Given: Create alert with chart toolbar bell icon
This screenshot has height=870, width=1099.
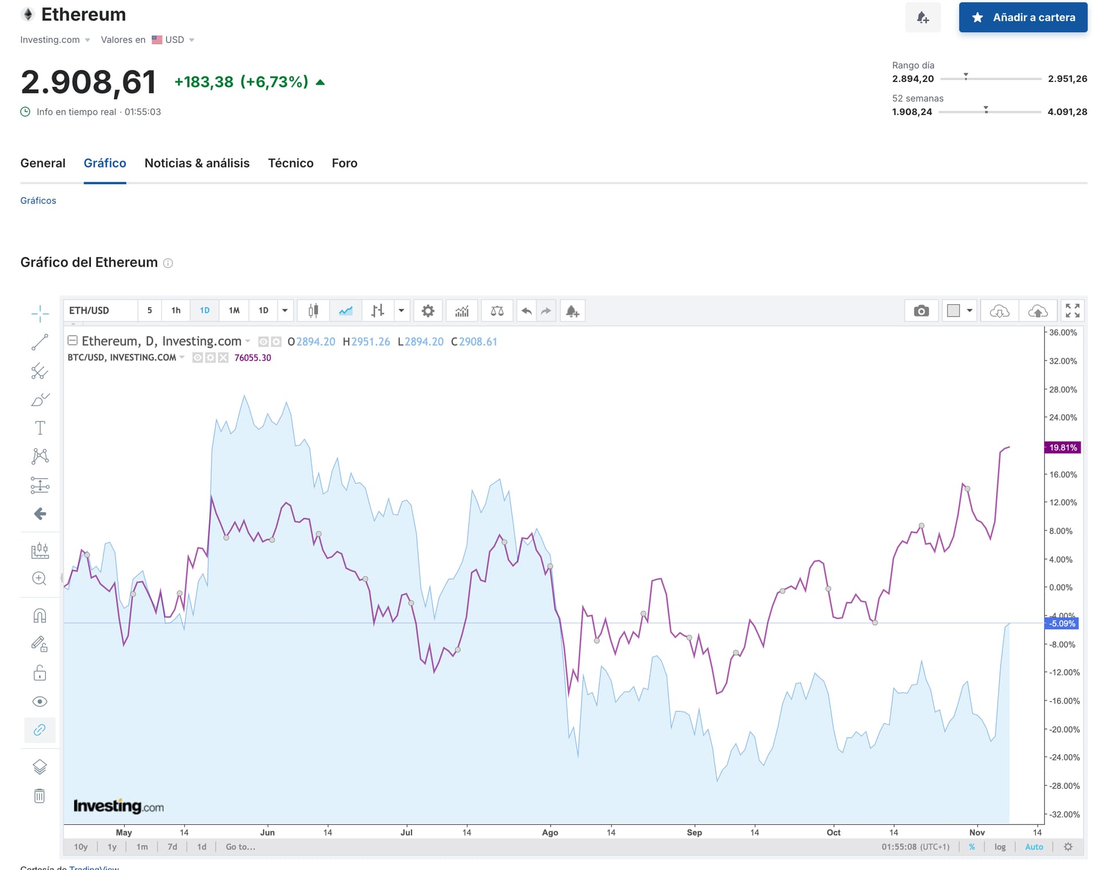Looking at the screenshot, I should (572, 311).
